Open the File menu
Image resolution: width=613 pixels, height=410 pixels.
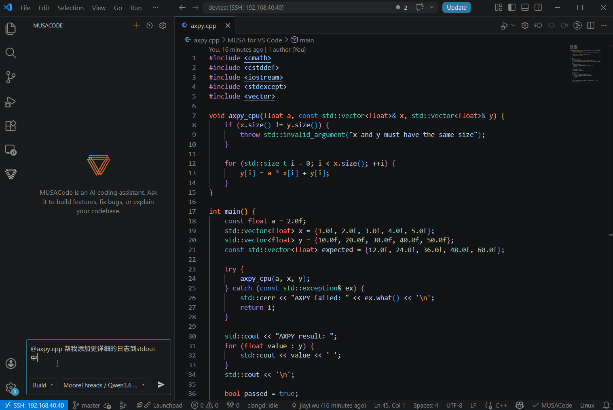pos(25,8)
